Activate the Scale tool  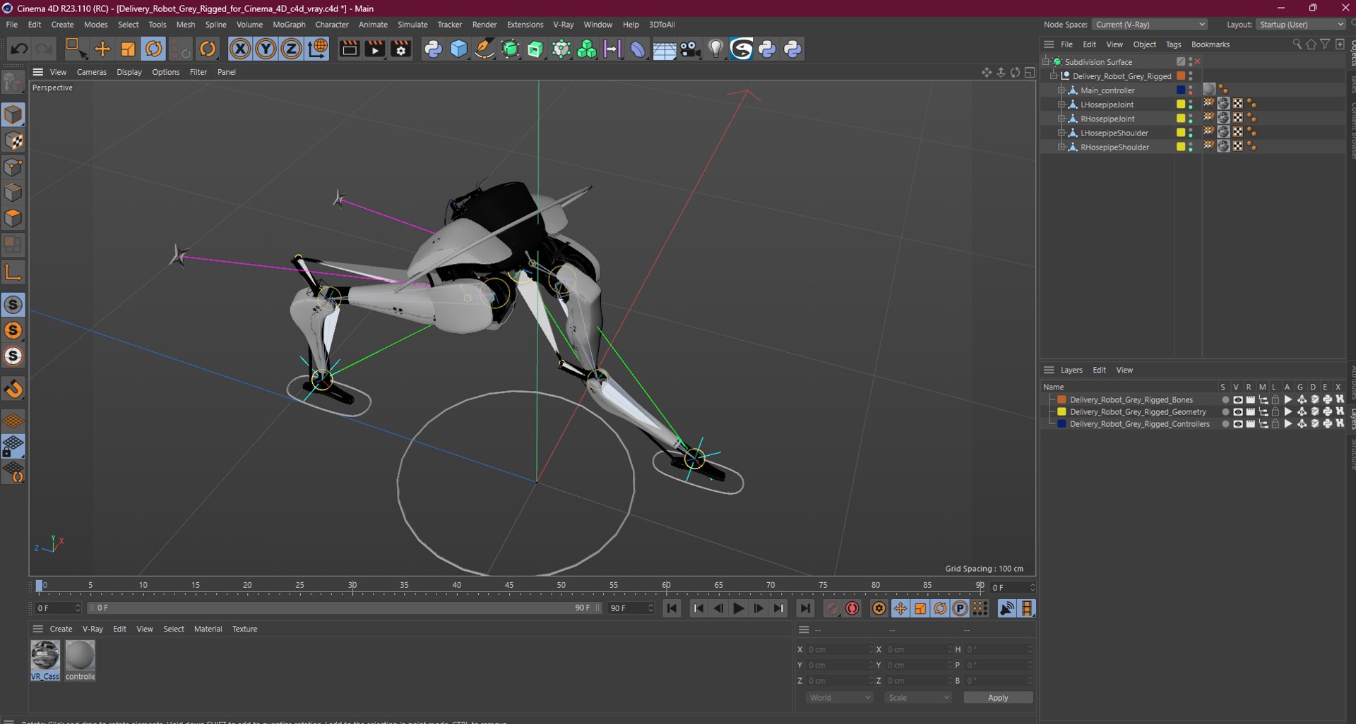click(128, 49)
